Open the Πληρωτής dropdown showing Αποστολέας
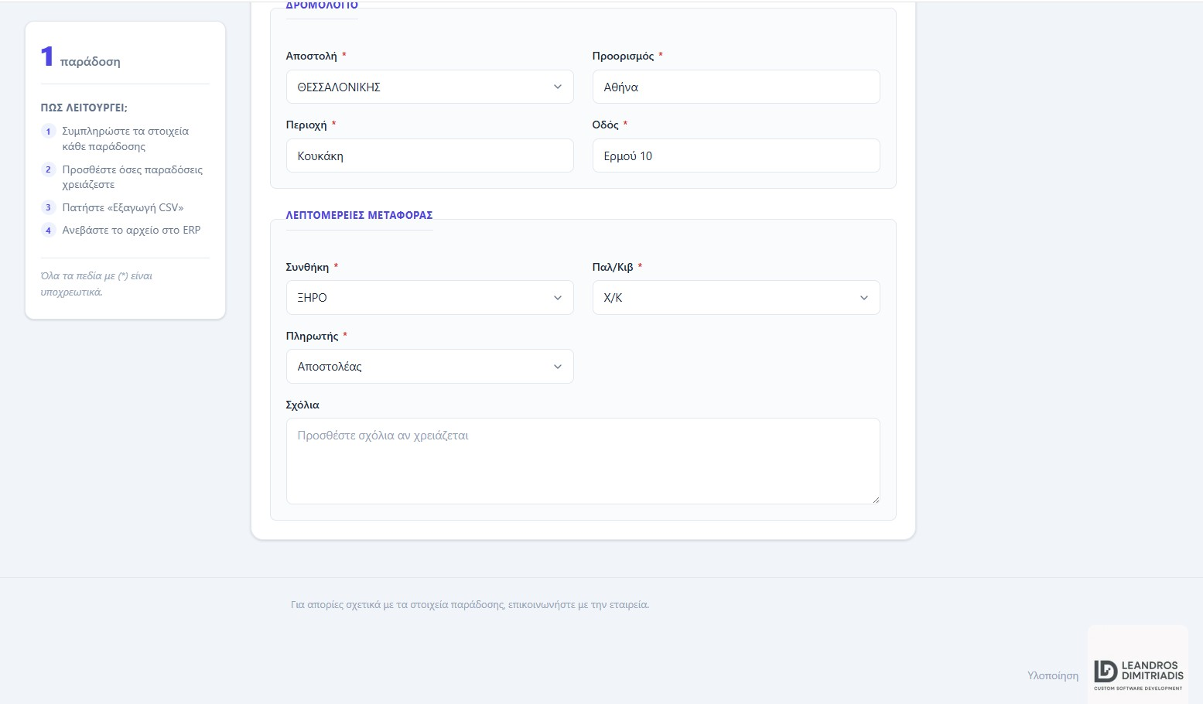Screen dimensions: 1203x704 (429, 366)
